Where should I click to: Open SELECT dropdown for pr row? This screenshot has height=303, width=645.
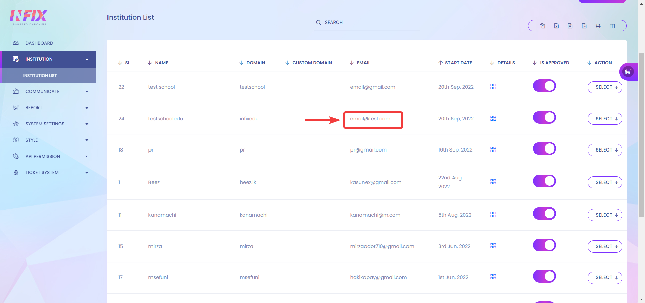tap(605, 150)
